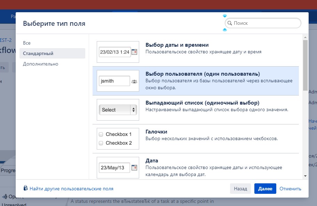Screen dimensions: 317x206
Task: Click the 23/02/13 1:24 date-time preview input
Action: click(x=114, y=52)
